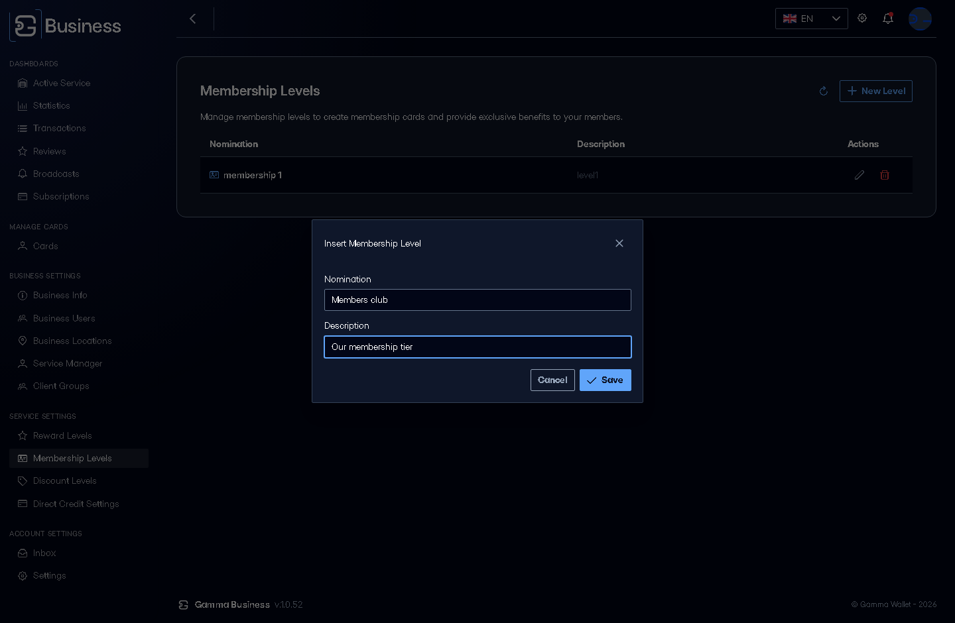Refresh the membership levels list

click(x=824, y=91)
